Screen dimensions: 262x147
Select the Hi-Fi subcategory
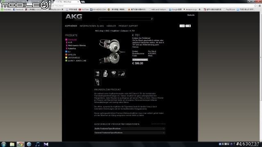[x=70, y=42]
